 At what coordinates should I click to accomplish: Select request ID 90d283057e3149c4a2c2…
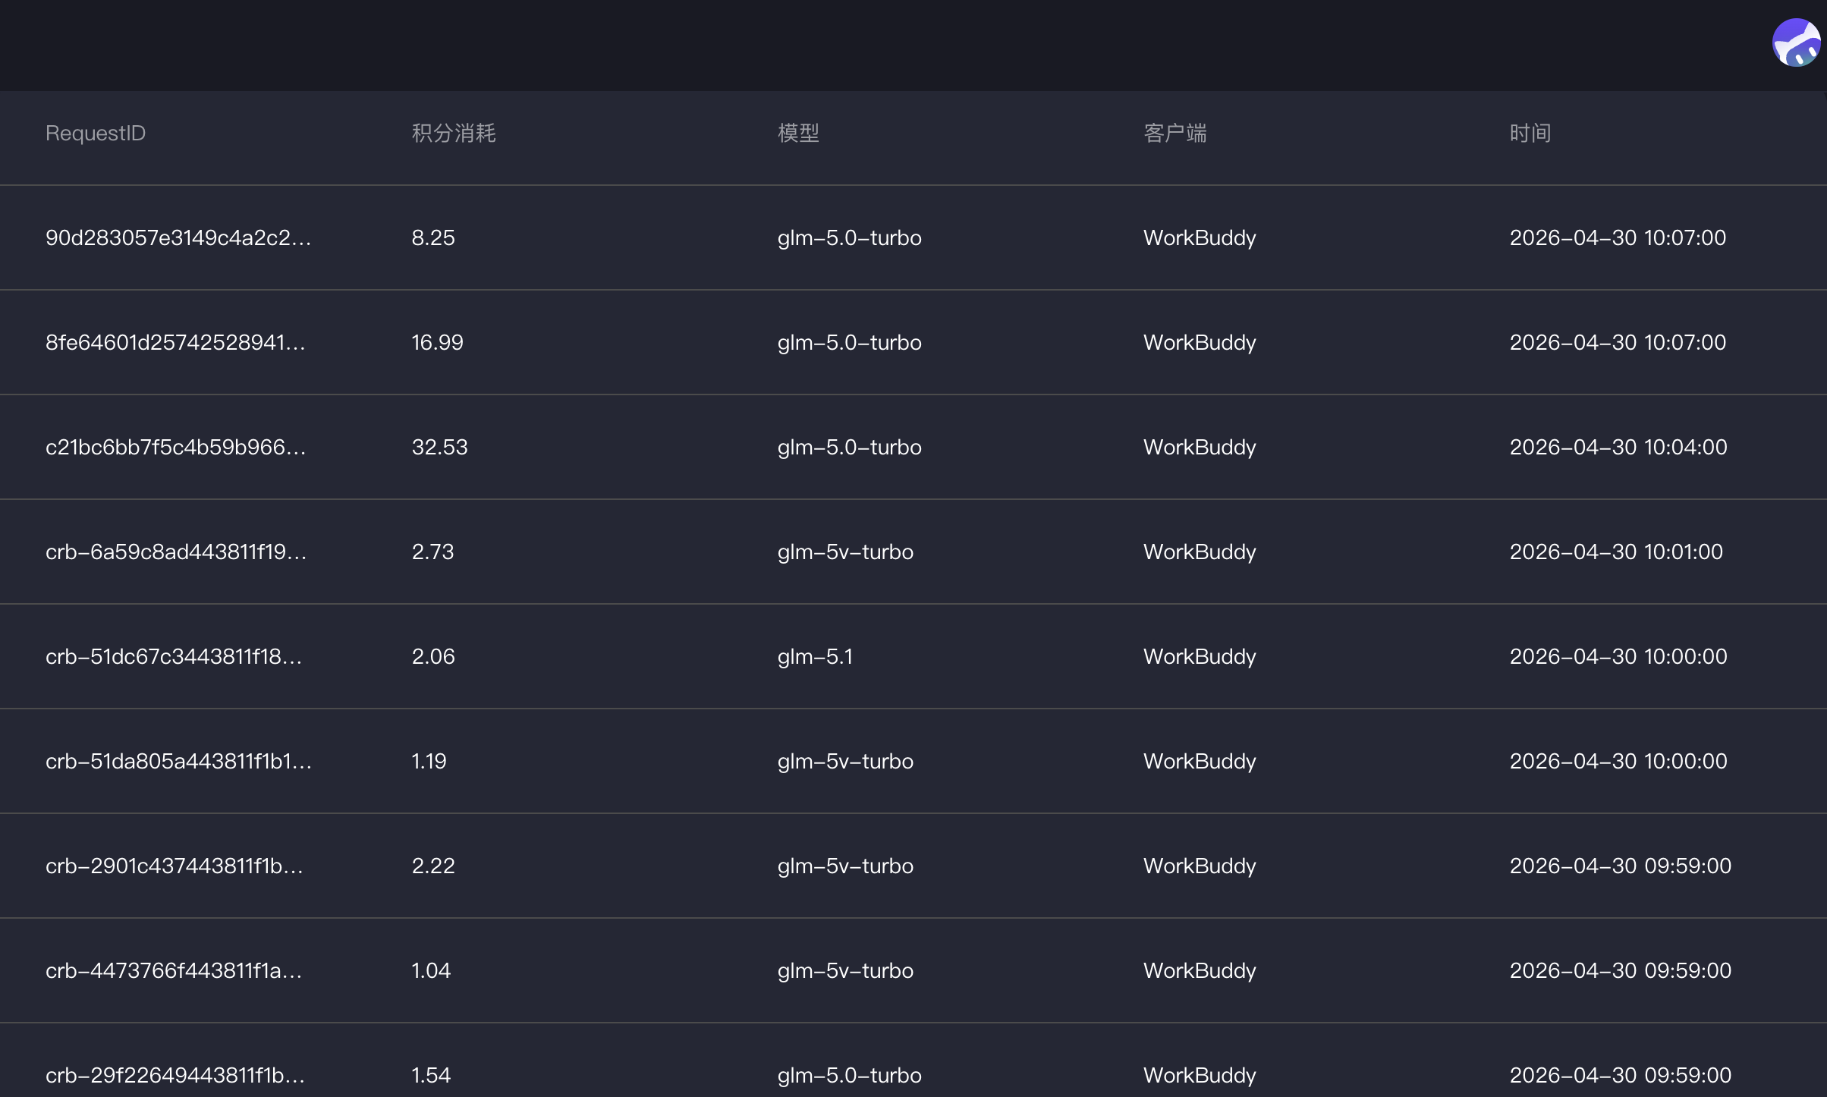(x=178, y=238)
